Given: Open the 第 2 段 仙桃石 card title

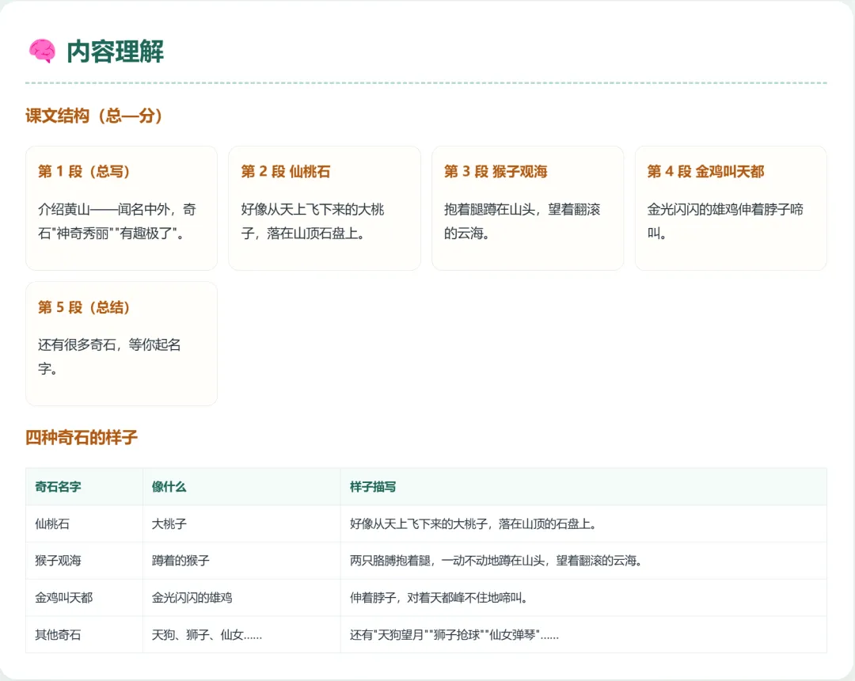Looking at the screenshot, I should (286, 172).
